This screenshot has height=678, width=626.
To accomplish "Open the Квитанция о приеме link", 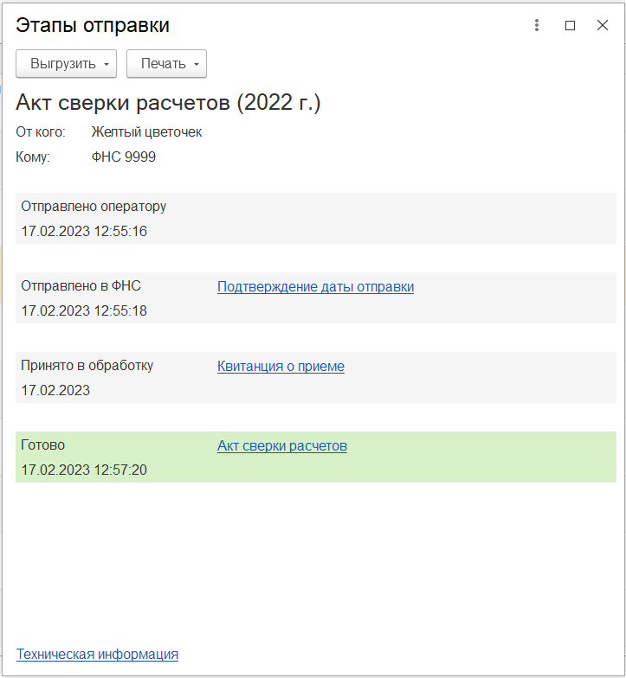I will [x=281, y=367].
